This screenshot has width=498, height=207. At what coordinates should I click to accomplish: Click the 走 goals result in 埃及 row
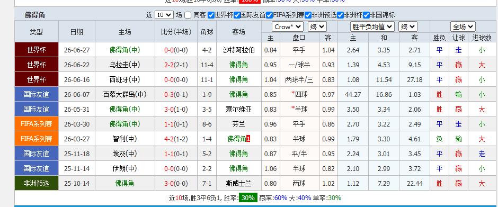482,154
